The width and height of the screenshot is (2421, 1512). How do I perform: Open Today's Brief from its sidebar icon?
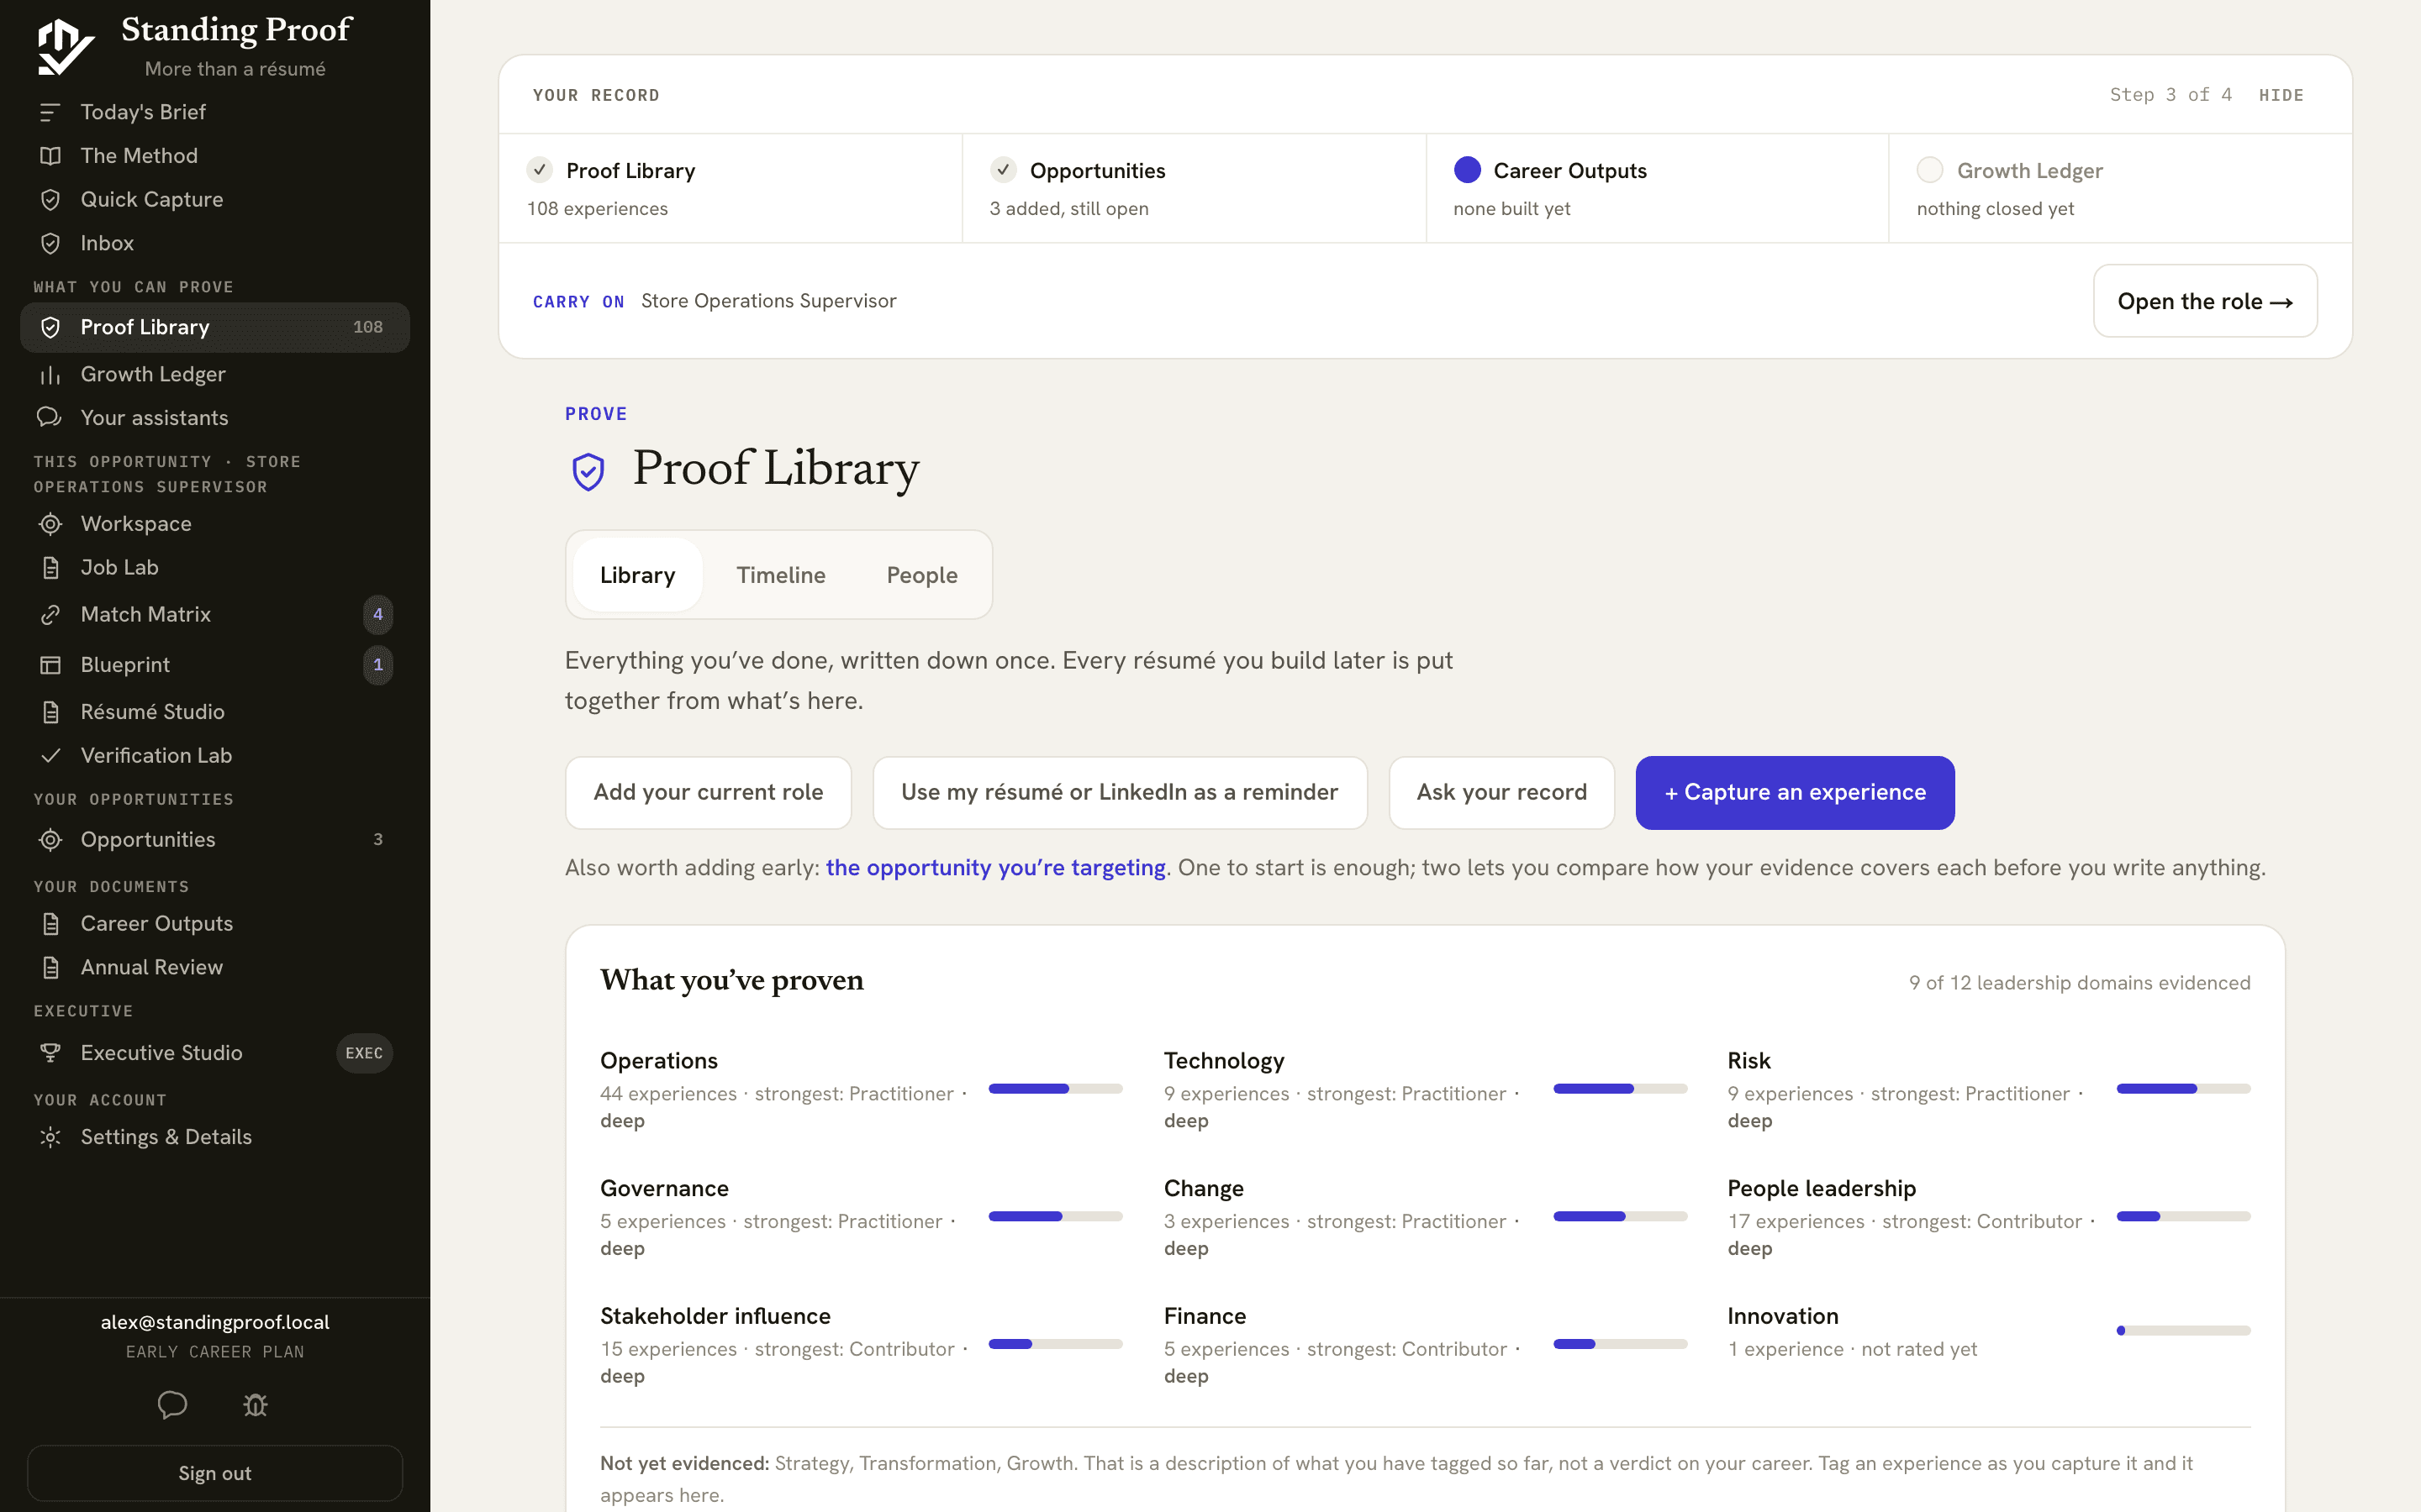point(50,112)
